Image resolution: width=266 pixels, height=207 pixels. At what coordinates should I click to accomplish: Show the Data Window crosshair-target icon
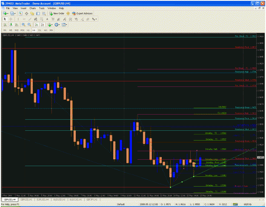click(x=26, y=13)
